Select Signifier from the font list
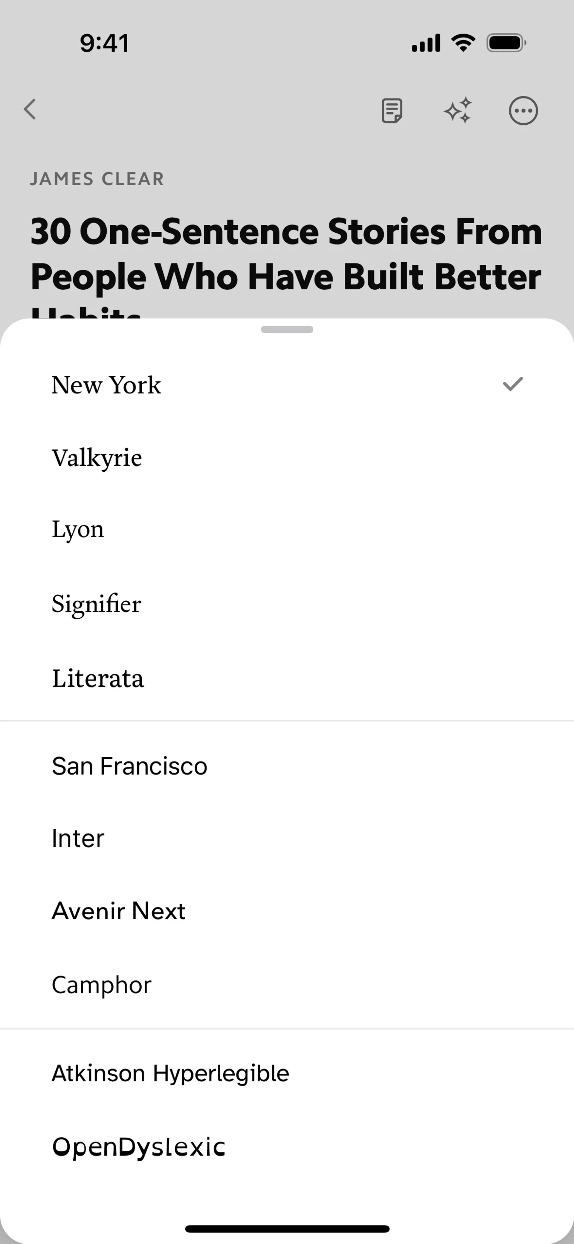The width and height of the screenshot is (574, 1244). (97, 604)
